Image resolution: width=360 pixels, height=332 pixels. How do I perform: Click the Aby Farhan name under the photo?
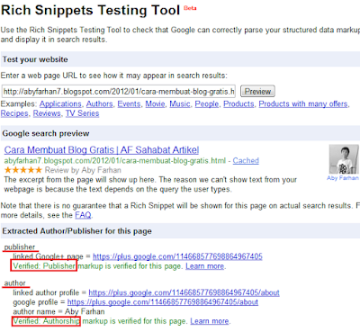tap(343, 178)
